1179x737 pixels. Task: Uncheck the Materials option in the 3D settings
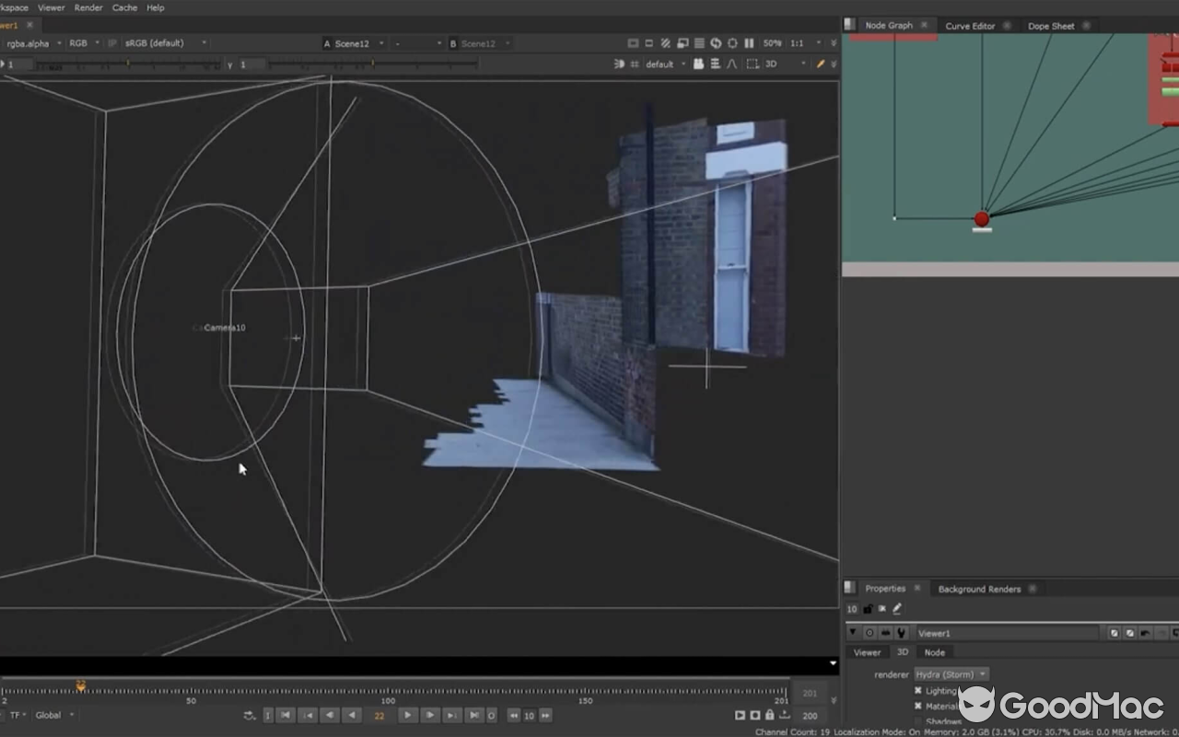918,706
